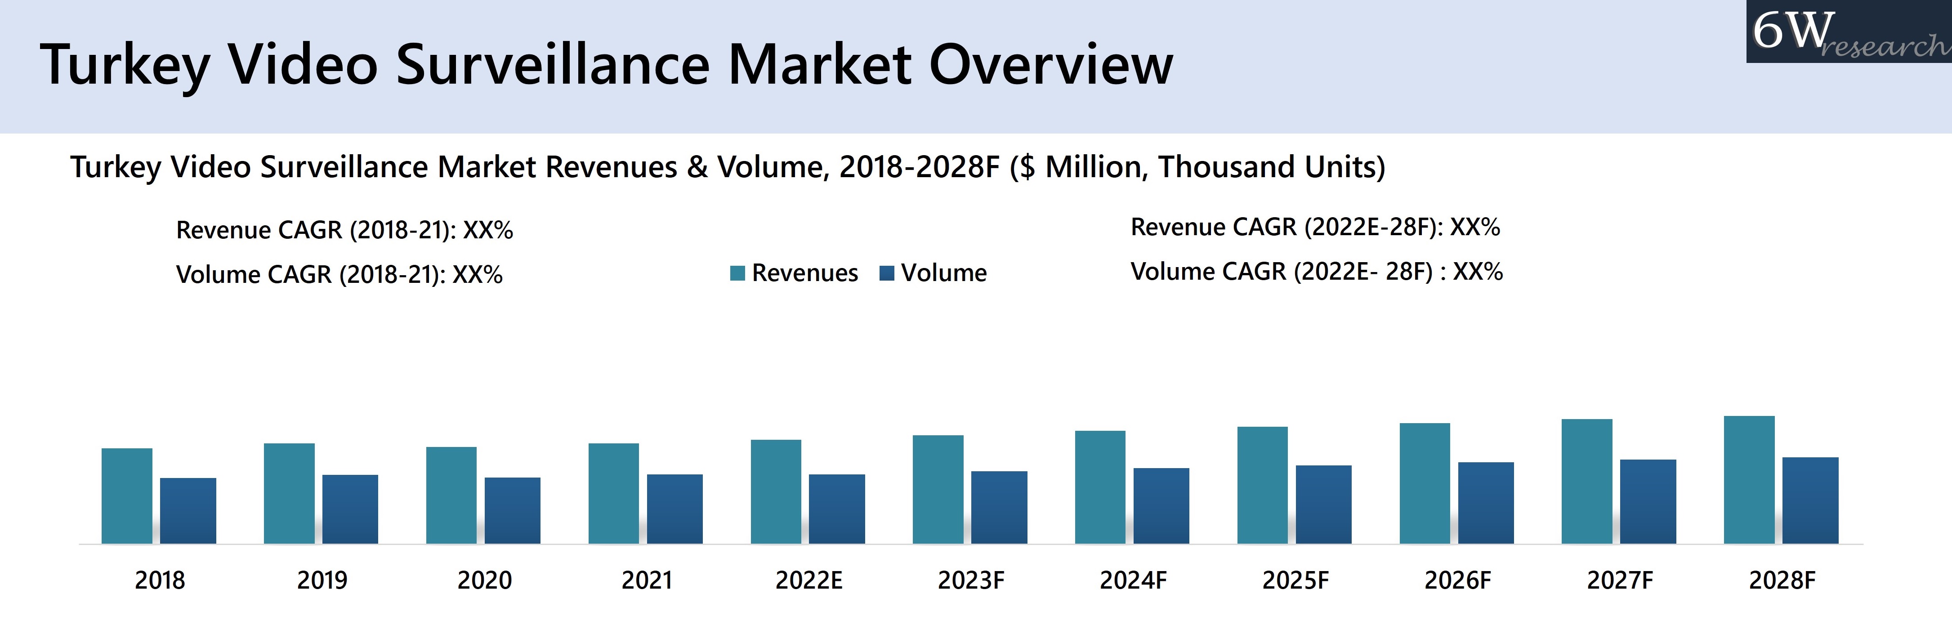Click the 2019 Volume bar

350,509
